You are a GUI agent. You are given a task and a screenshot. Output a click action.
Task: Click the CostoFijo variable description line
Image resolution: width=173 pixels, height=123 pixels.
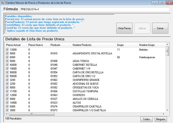40,28
